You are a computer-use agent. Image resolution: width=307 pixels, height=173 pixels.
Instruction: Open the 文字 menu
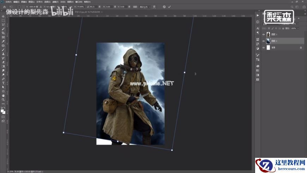40,2
